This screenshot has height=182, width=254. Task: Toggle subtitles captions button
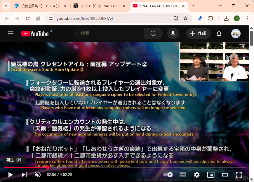183,175
